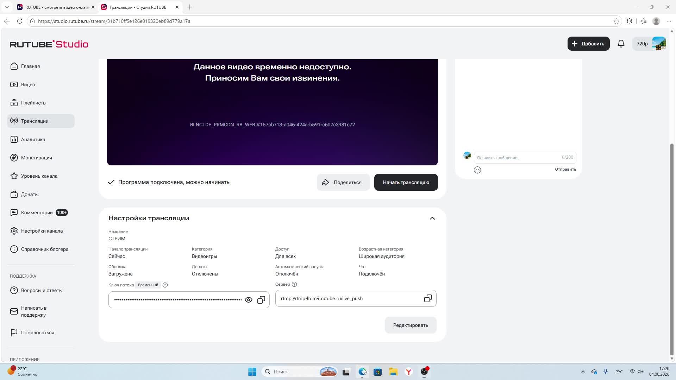Open browser extensions icon
This screenshot has width=676, height=380.
coord(629,21)
